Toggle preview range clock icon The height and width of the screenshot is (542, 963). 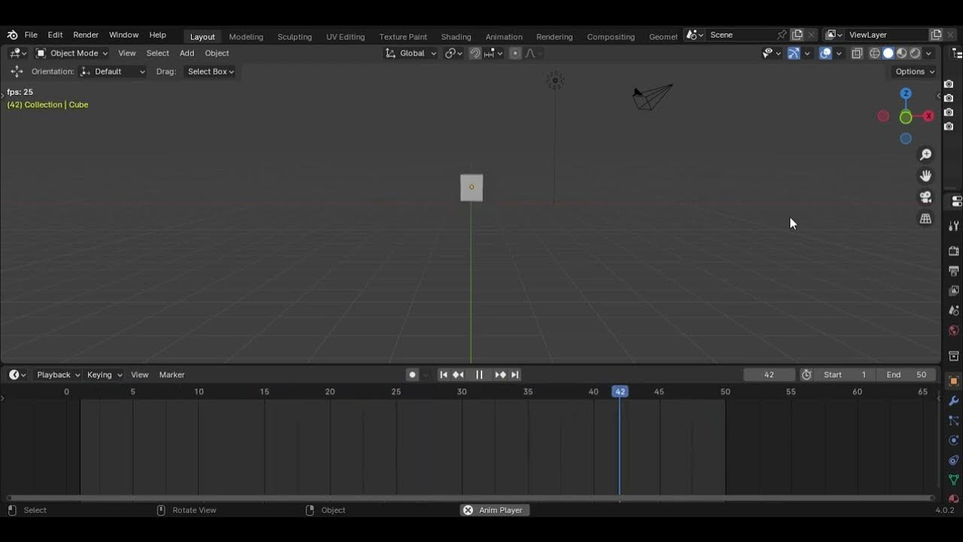click(807, 375)
